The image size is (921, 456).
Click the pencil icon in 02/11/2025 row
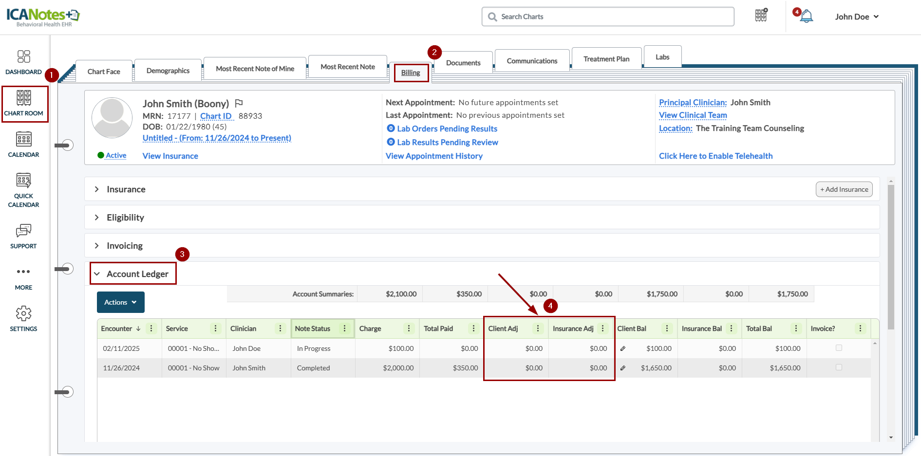click(x=623, y=348)
